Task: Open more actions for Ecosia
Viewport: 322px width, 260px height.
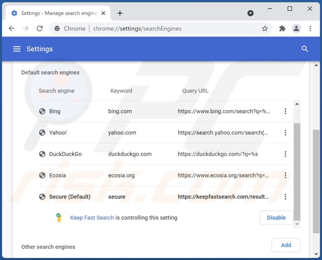Action: click(285, 175)
